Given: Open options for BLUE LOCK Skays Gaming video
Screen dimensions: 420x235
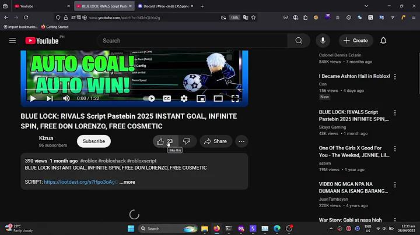Looking at the screenshot, I should click(x=395, y=113).
